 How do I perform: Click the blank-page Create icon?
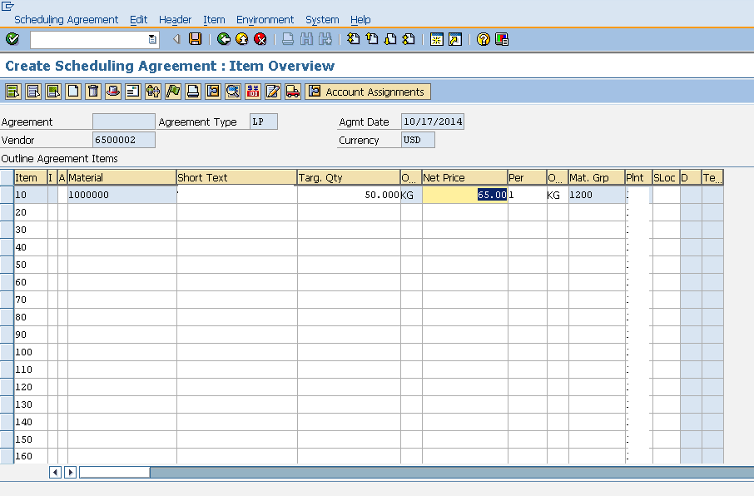pos(73,92)
